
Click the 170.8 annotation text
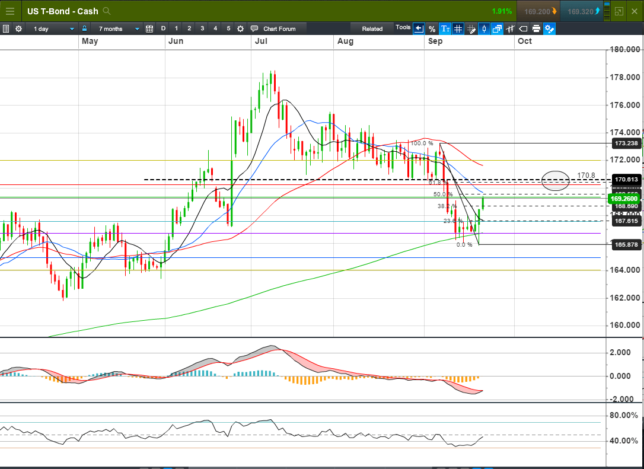(x=586, y=176)
